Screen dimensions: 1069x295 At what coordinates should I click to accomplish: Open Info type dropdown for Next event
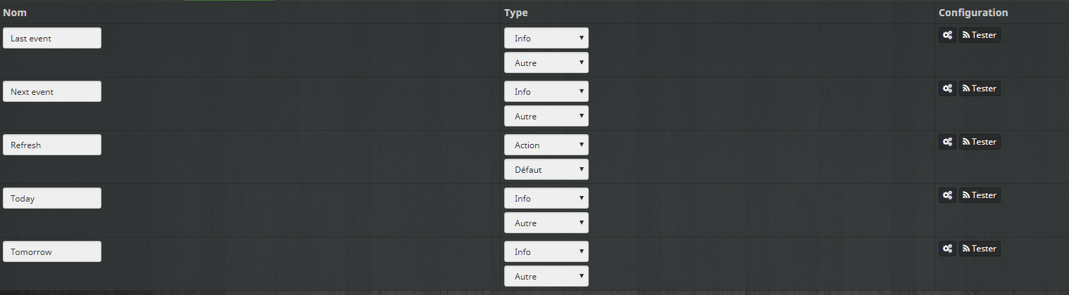coord(546,91)
